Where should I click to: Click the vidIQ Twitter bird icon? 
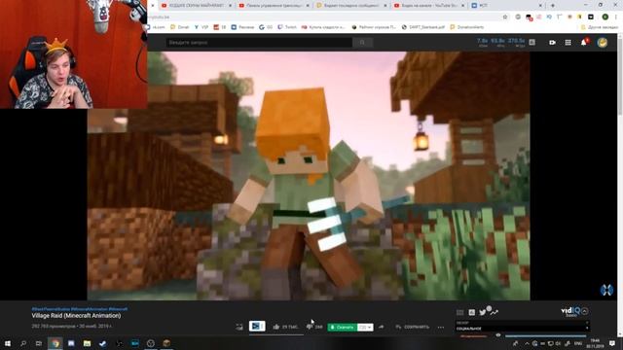[x=483, y=312]
